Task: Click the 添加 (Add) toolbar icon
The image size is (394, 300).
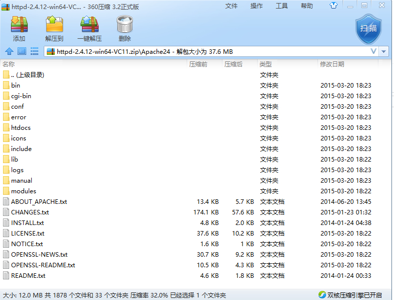Action: 19,25
